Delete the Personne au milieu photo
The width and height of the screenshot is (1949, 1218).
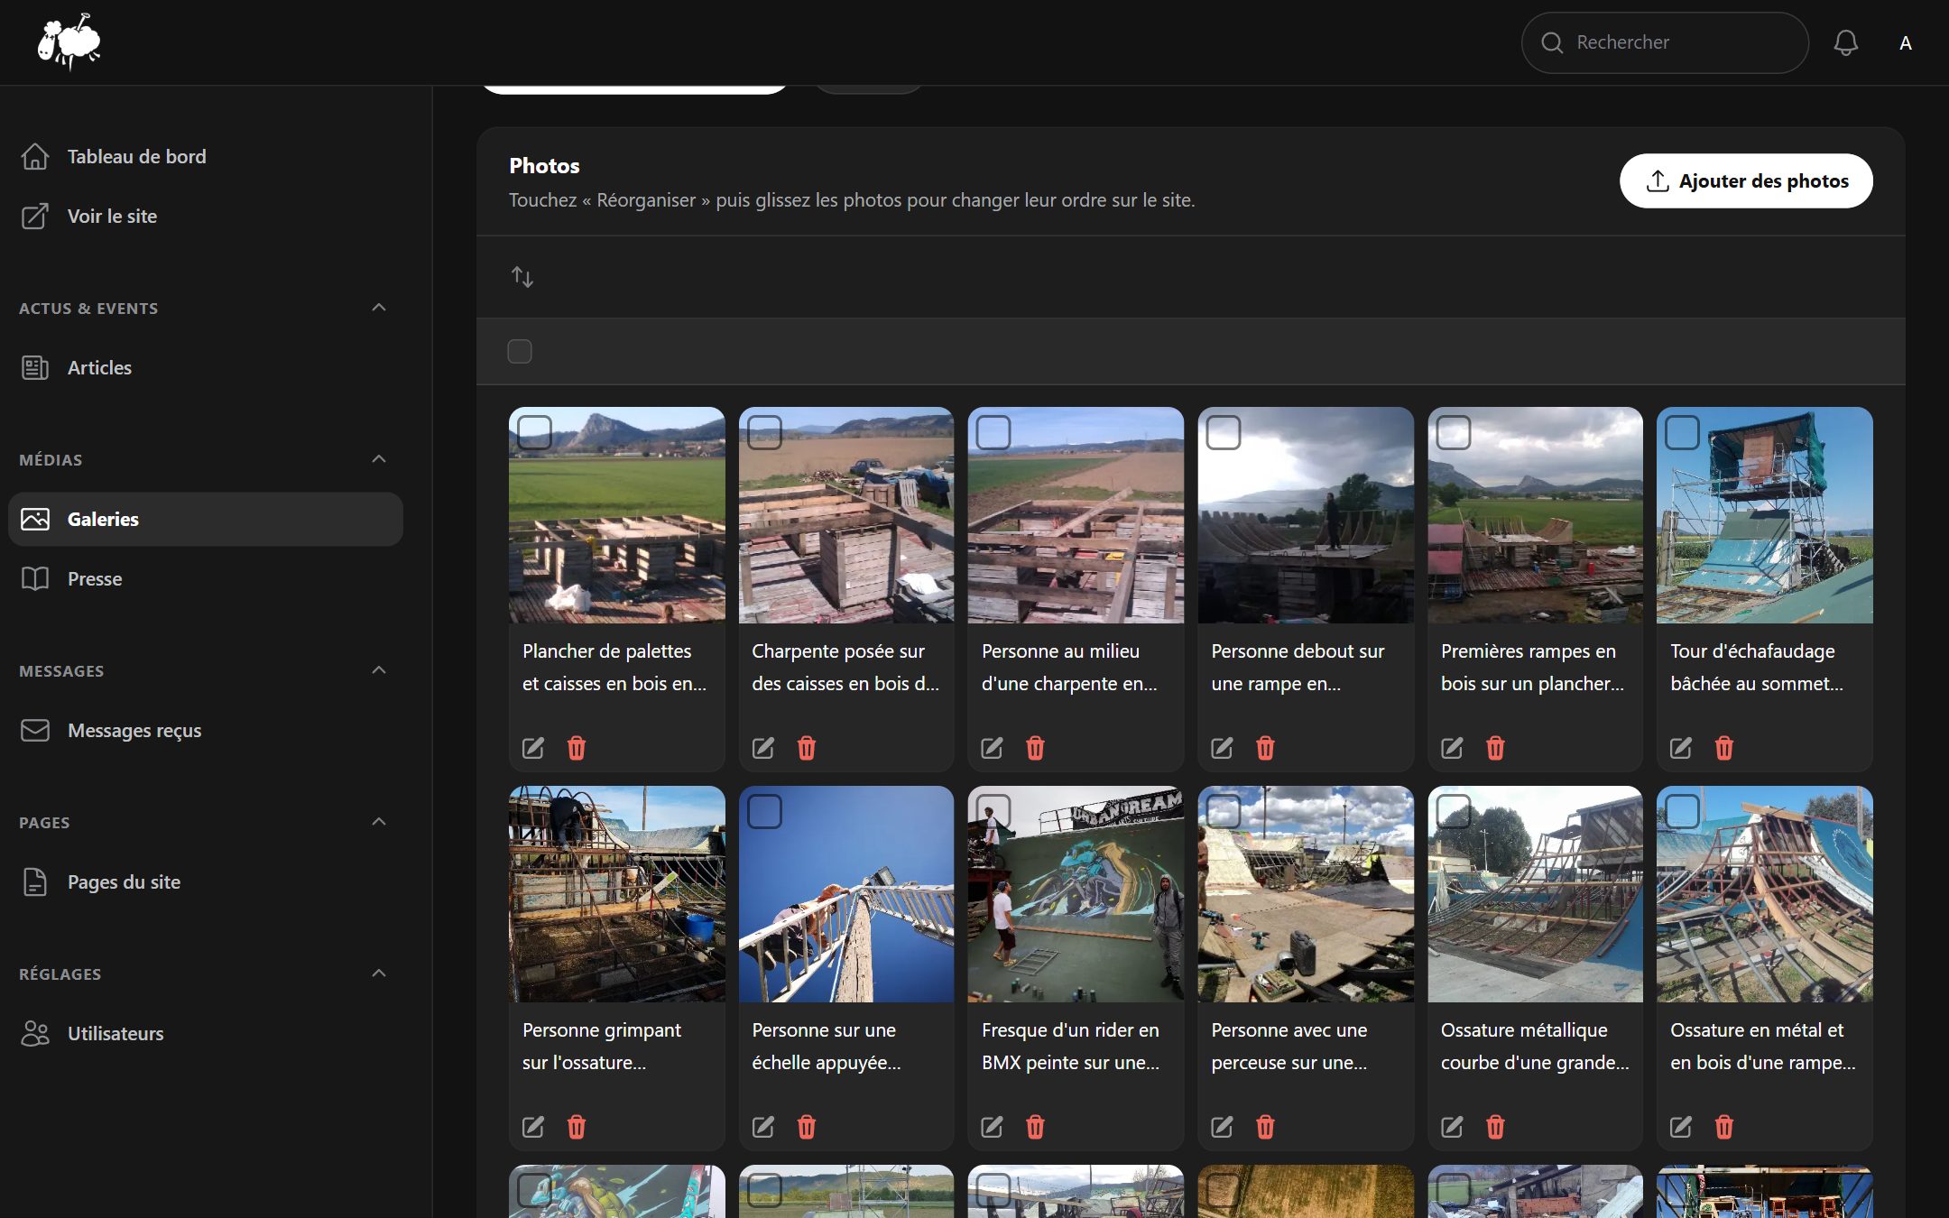1036,748
